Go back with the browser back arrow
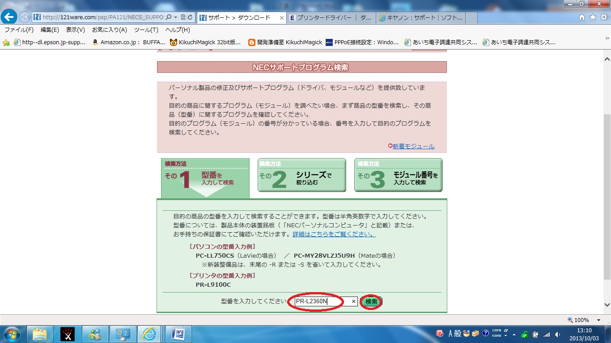This screenshot has height=343, width=611. [9, 17]
